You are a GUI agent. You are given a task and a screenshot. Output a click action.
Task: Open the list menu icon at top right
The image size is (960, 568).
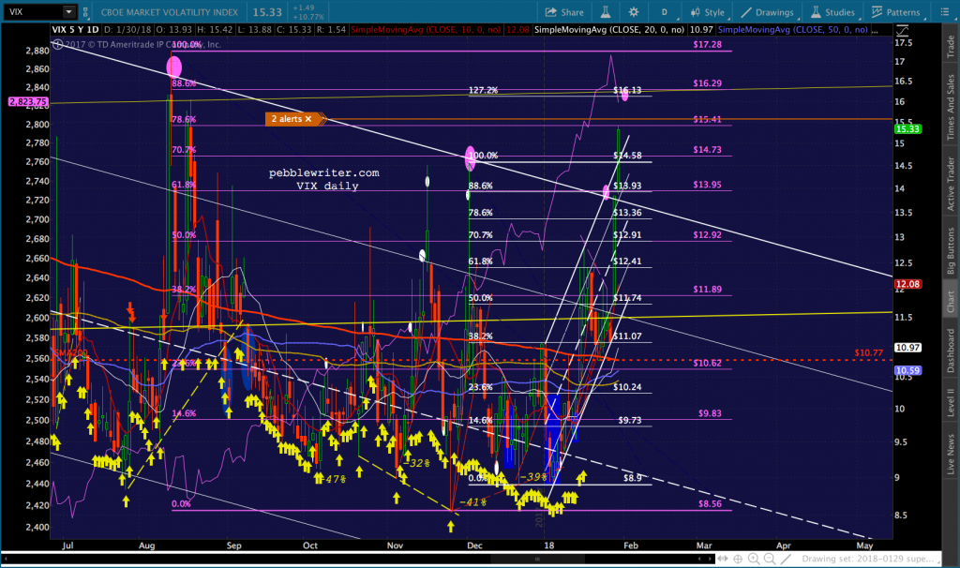[x=943, y=12]
